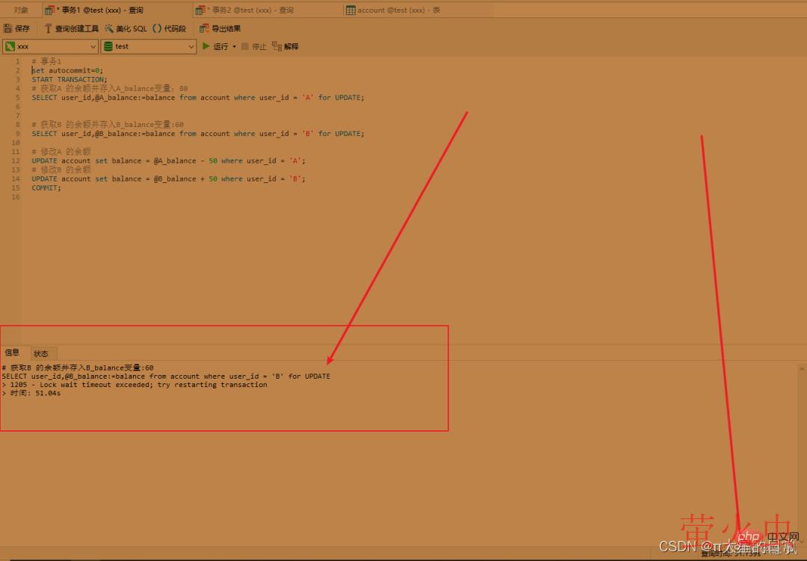This screenshot has width=807, height=561.
Task: Select the 信息 message tab
Action: point(13,353)
